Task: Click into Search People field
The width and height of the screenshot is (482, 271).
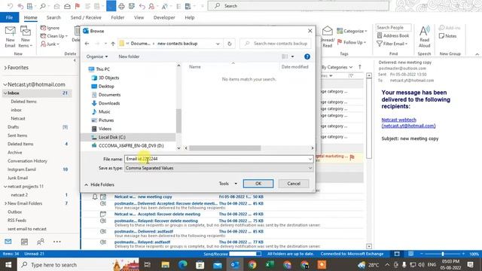Action: (393, 28)
